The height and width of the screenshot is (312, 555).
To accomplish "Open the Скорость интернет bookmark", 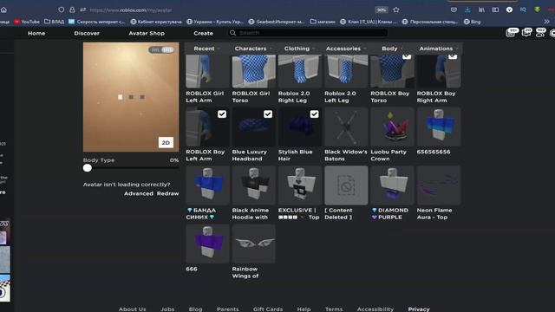I will click(96, 22).
